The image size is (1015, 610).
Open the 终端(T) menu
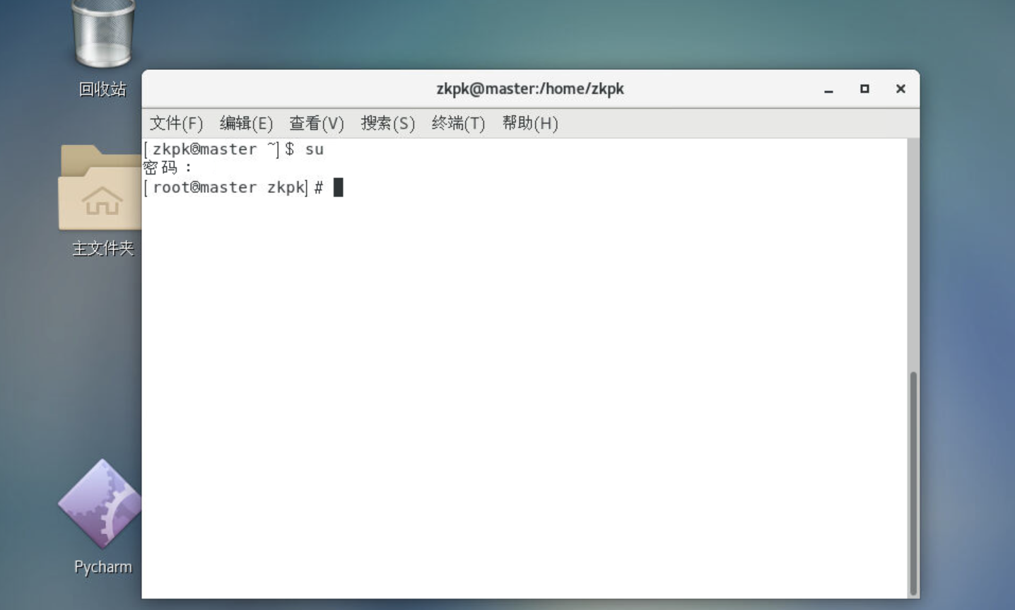tap(458, 123)
